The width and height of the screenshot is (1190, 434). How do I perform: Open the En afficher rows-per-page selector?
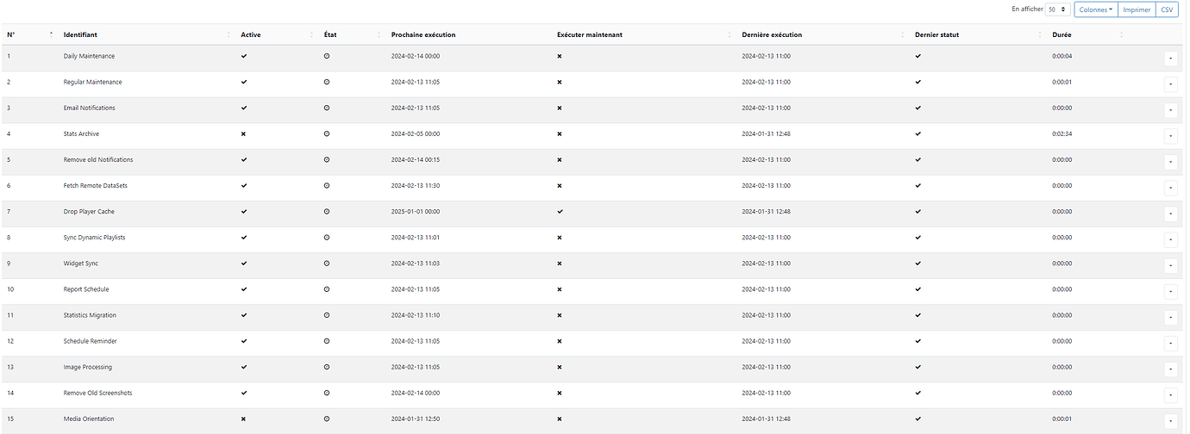pos(1058,9)
